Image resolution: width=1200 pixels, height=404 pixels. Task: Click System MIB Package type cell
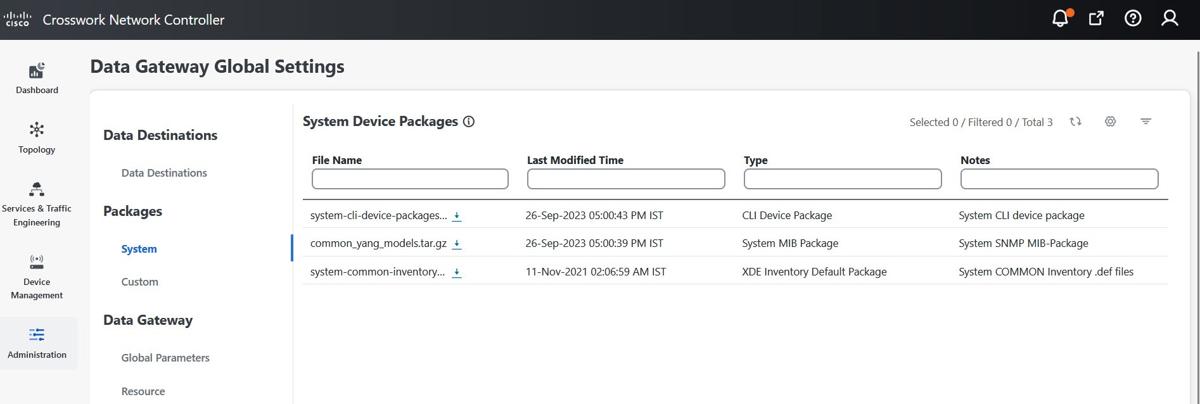[x=790, y=243]
